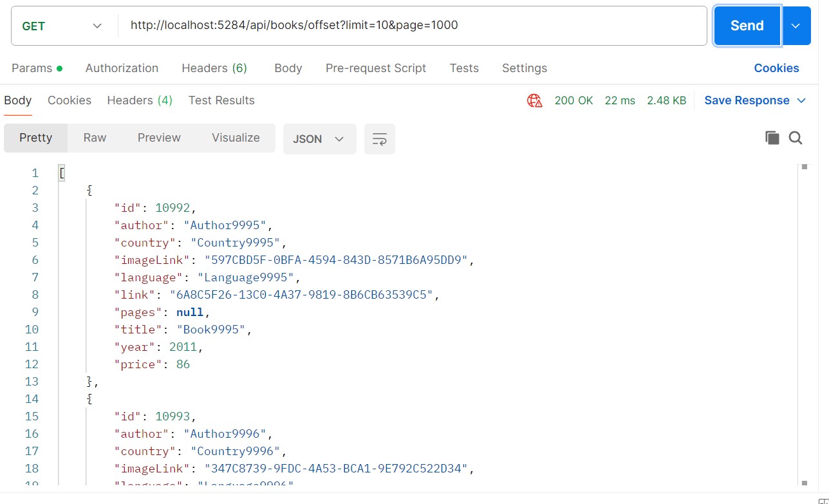Search the response with magnifier icon

pyautogui.click(x=796, y=138)
